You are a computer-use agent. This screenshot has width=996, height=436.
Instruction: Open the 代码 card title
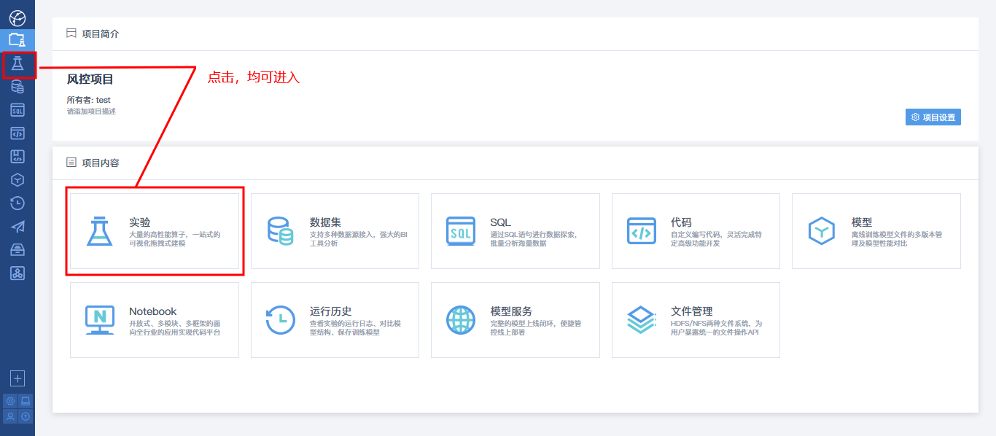coord(681,222)
